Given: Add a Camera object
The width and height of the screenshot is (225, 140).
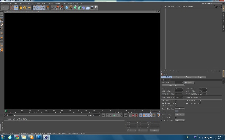Looking at the screenshot, I should tap(92, 8).
